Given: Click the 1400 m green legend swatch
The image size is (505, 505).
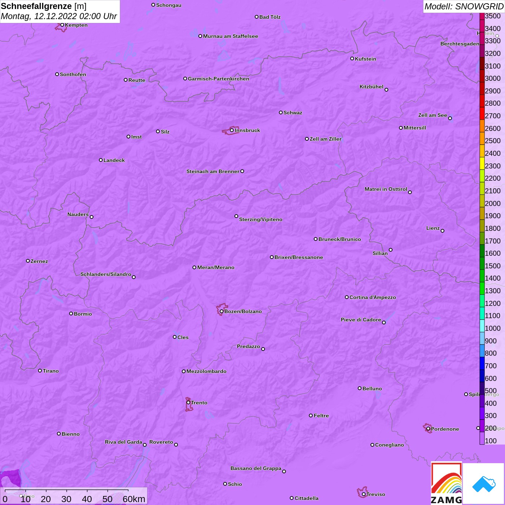Looking at the screenshot, I should coord(482,276).
